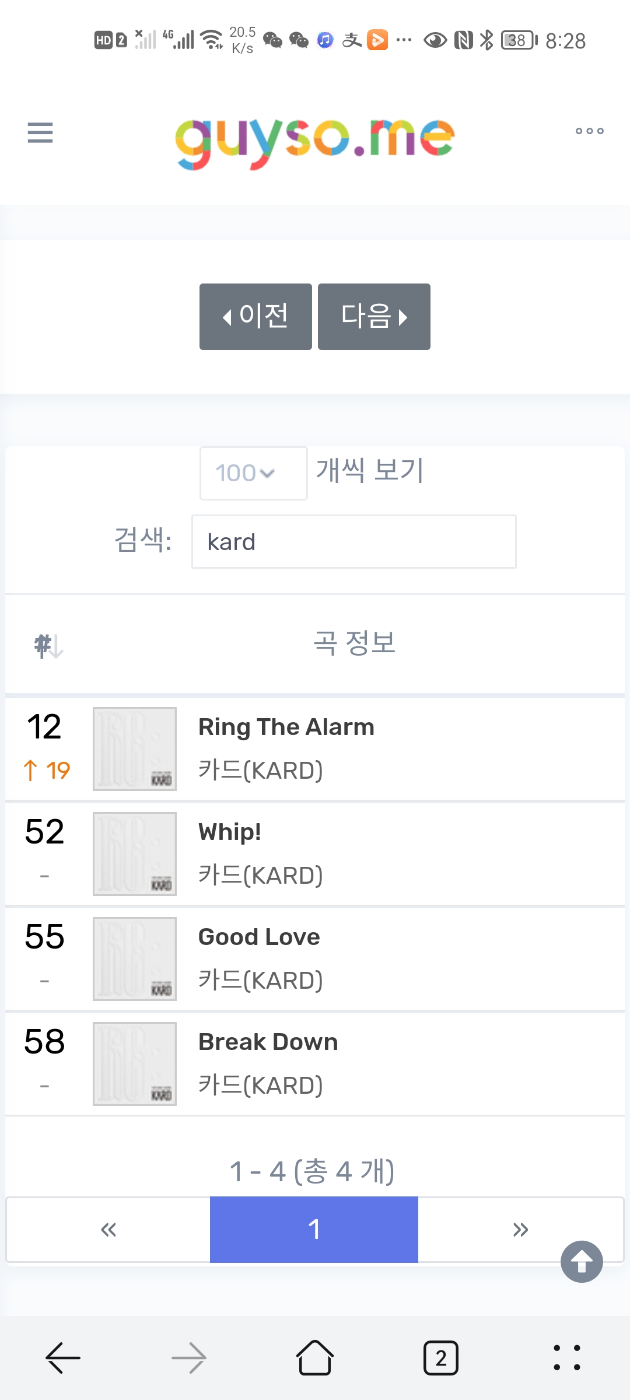This screenshot has width=630, height=1400.
Task: Open the Ring The Alarm song entry
Action: tap(315, 748)
